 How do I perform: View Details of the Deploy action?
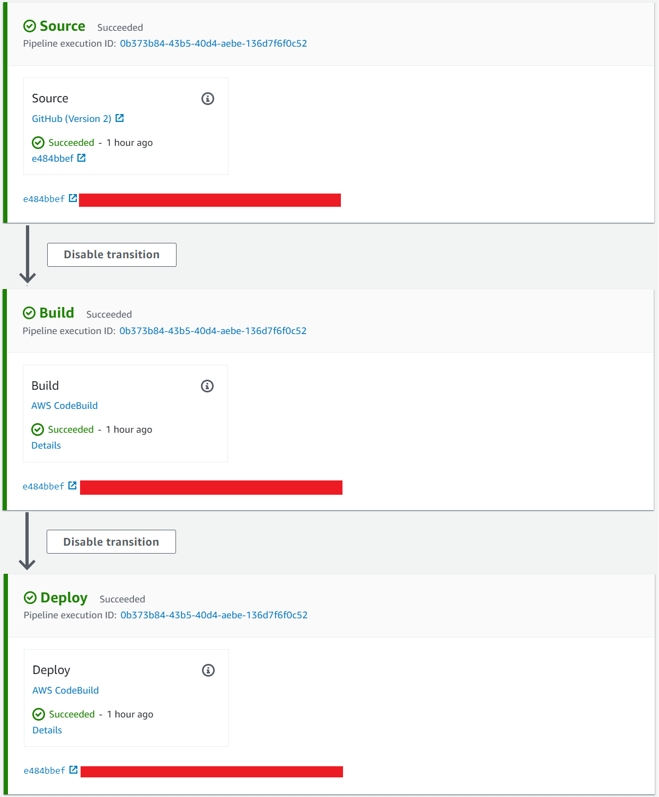(x=47, y=730)
